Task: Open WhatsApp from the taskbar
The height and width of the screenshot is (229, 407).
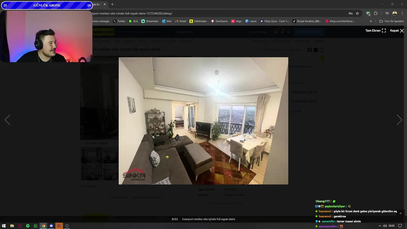Action: tap(36, 226)
